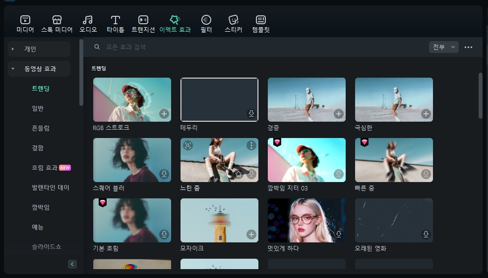Click the sidebar category scrollbar

click(81, 72)
